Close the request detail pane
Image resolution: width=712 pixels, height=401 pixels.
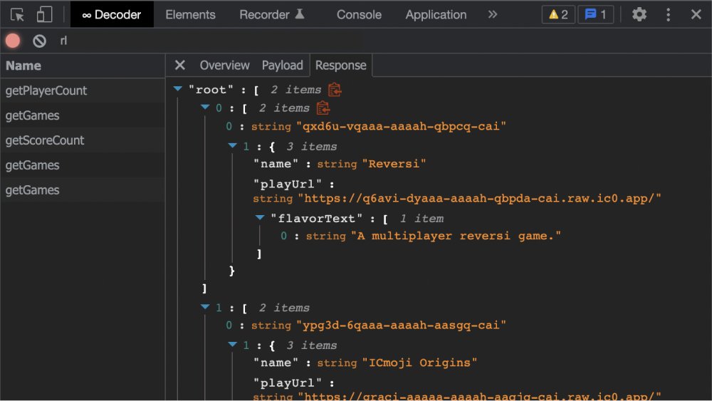click(180, 66)
